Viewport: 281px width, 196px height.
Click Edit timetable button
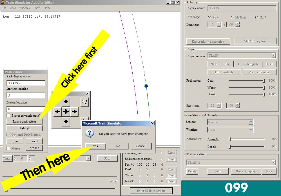pyautogui.click(x=224, y=72)
